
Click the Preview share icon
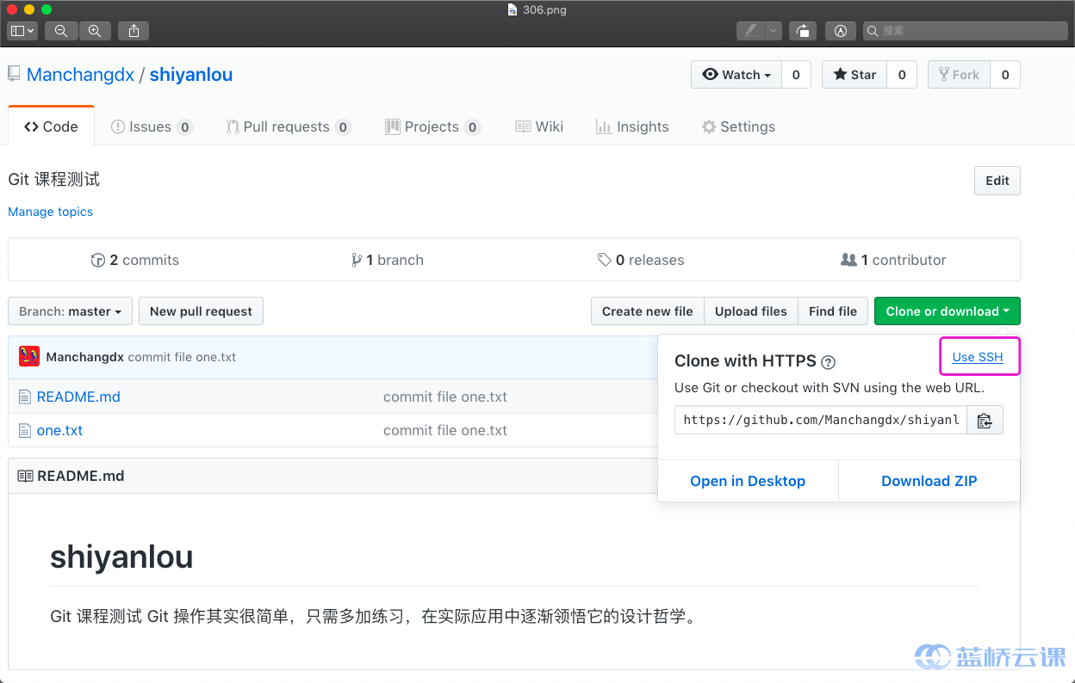pos(134,31)
